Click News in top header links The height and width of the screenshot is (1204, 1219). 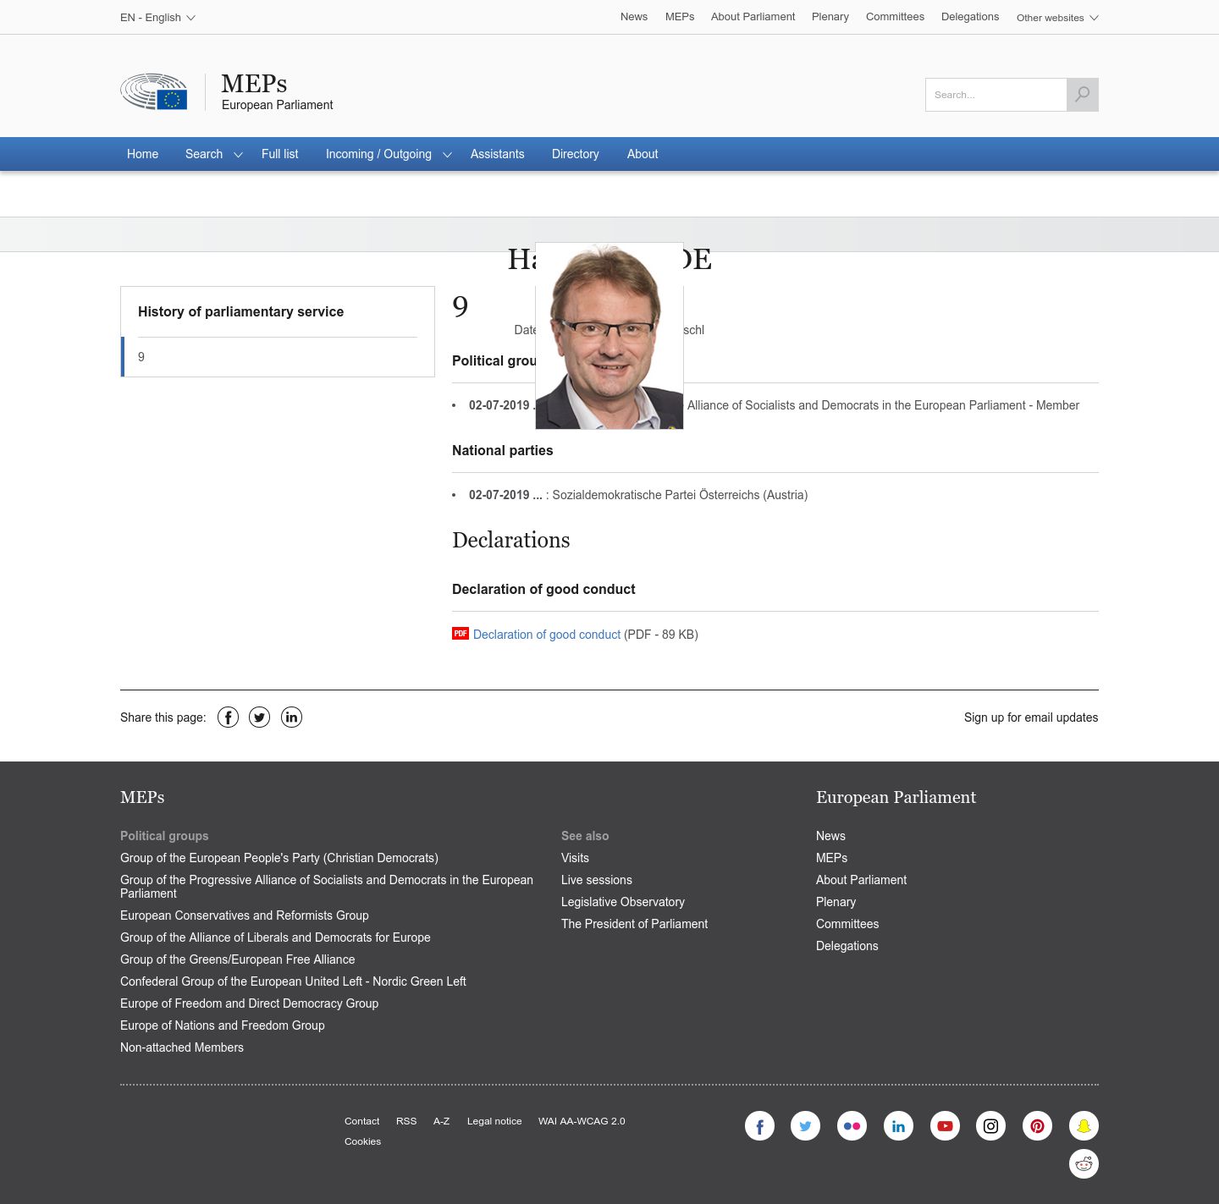tap(634, 17)
